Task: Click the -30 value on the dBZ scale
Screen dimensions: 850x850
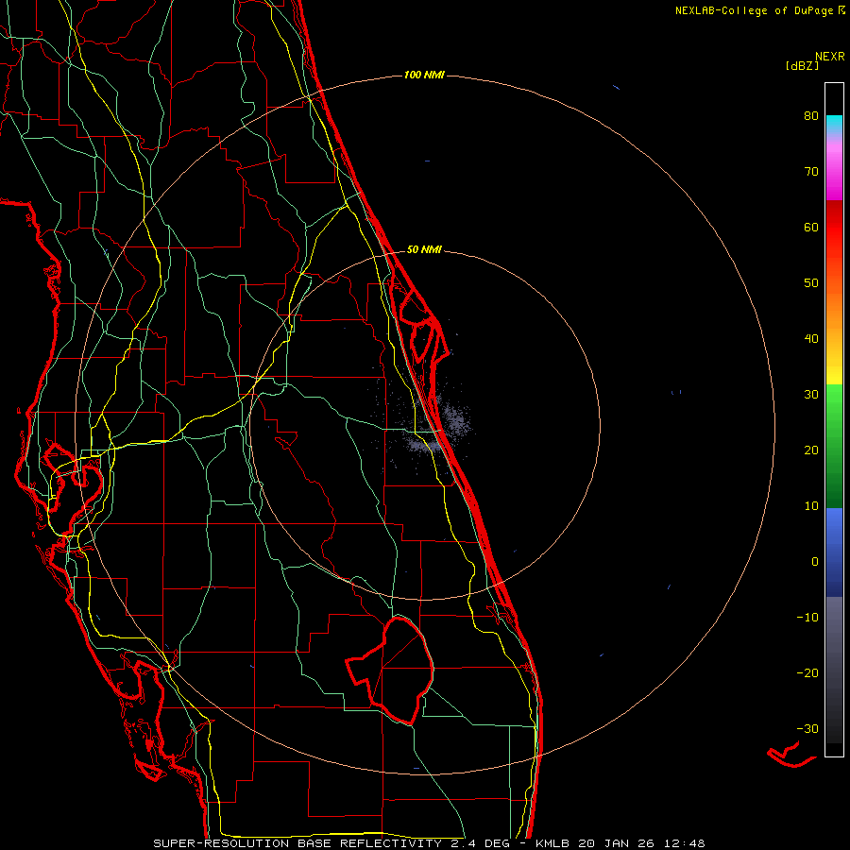Action: pyautogui.click(x=807, y=729)
